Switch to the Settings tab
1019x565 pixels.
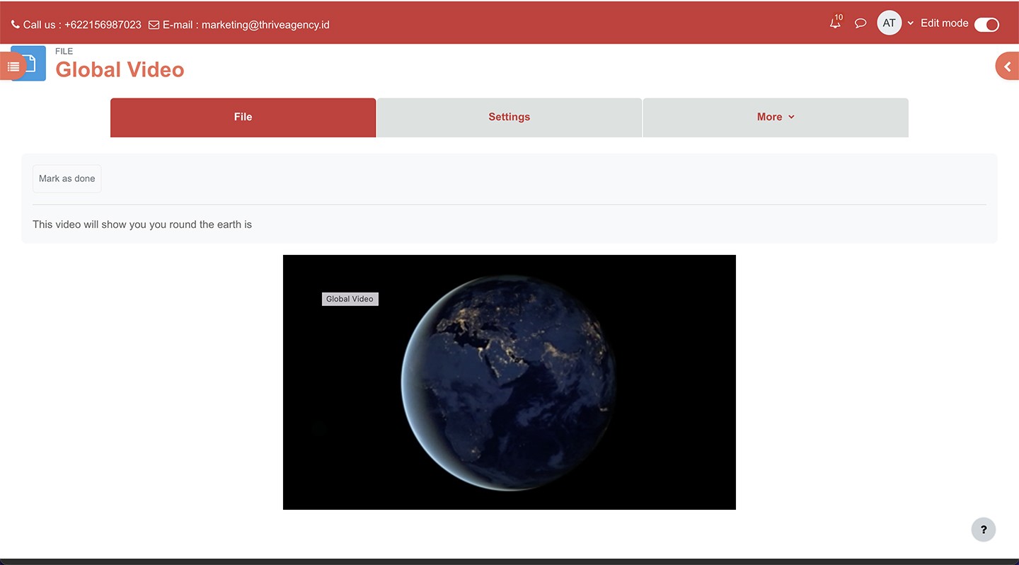pyautogui.click(x=509, y=118)
